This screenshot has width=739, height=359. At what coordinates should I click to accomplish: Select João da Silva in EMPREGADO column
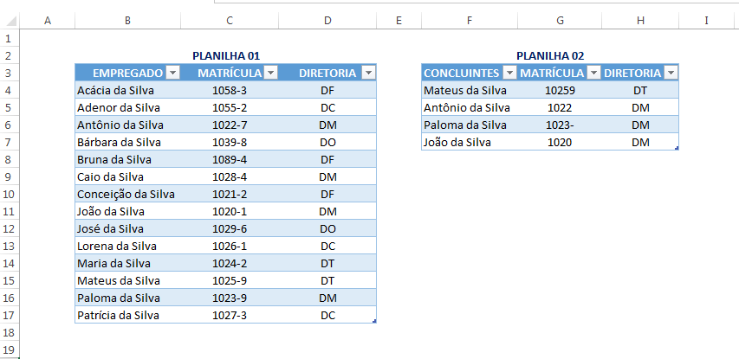[127, 211]
